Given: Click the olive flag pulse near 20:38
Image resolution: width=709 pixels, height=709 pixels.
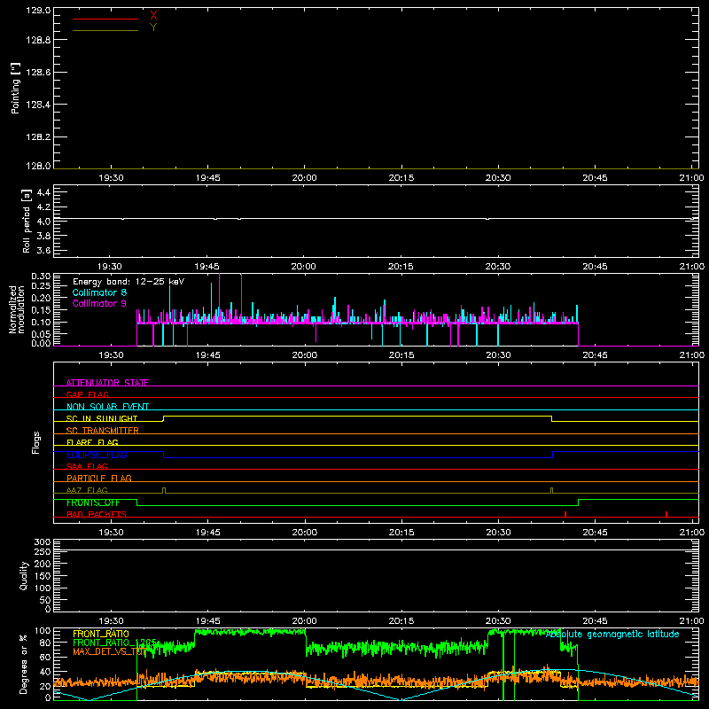Looking at the screenshot, I should click(x=551, y=491).
